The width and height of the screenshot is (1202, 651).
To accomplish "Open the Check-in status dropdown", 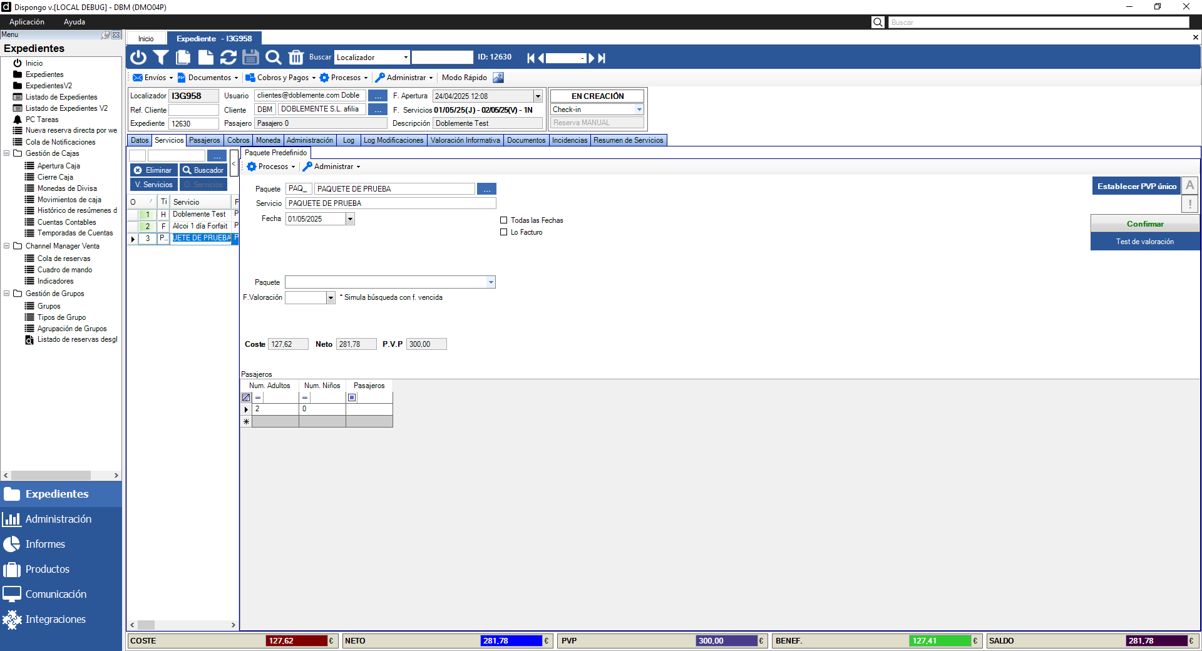I will click(639, 110).
